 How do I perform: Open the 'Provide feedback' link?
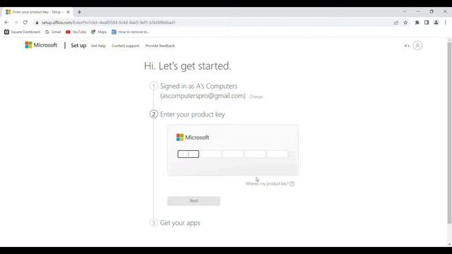(160, 46)
